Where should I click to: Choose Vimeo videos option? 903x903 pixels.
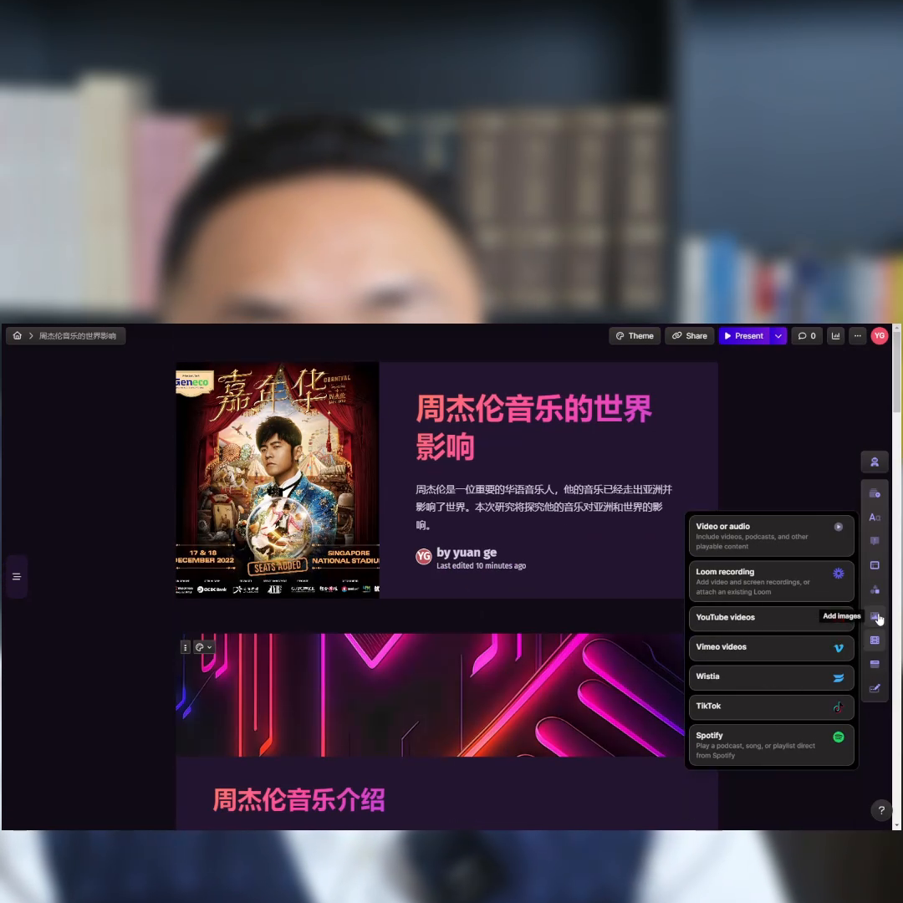771,647
